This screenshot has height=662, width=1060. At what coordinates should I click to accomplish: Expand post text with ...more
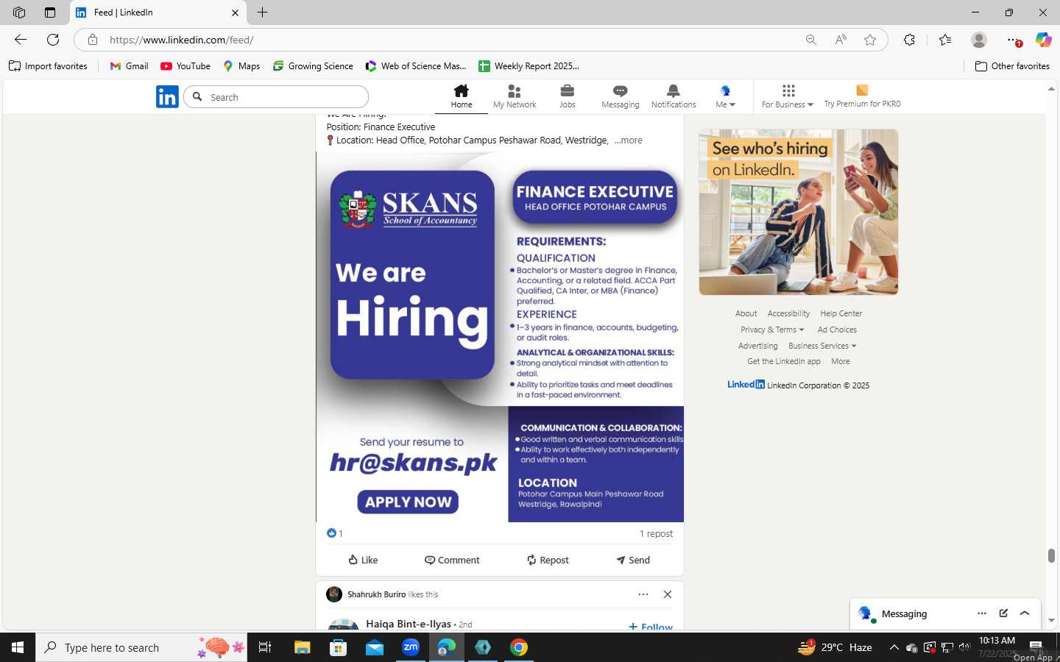tap(628, 140)
